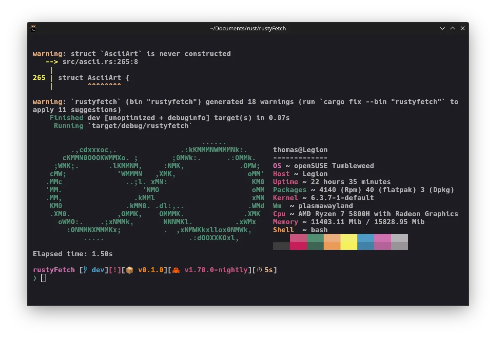Click the 'thomas@Legion' heading
Image resolution: width=496 pixels, height=338 pixels.
click(300, 150)
